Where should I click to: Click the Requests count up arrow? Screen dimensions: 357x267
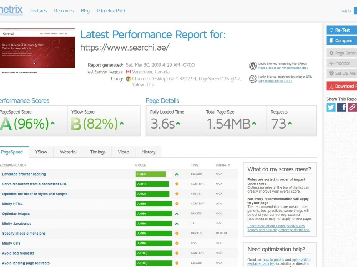[x=290, y=123]
